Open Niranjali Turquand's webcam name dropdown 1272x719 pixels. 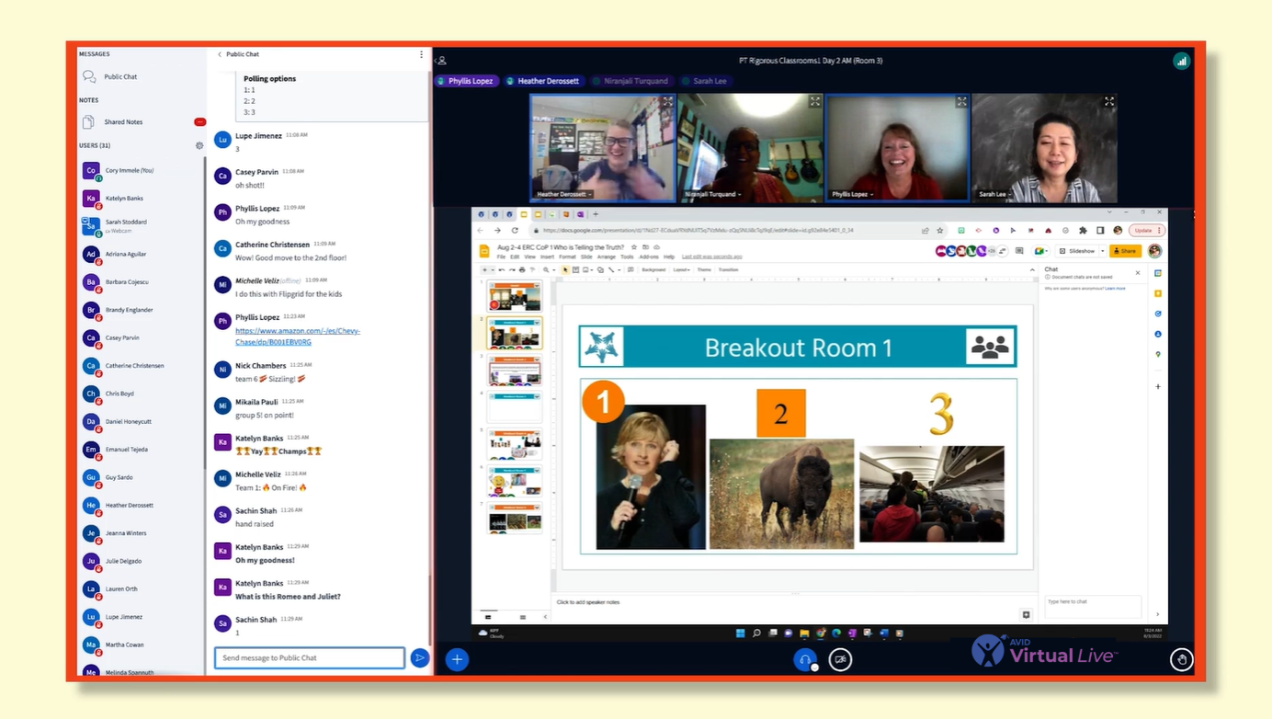point(712,194)
